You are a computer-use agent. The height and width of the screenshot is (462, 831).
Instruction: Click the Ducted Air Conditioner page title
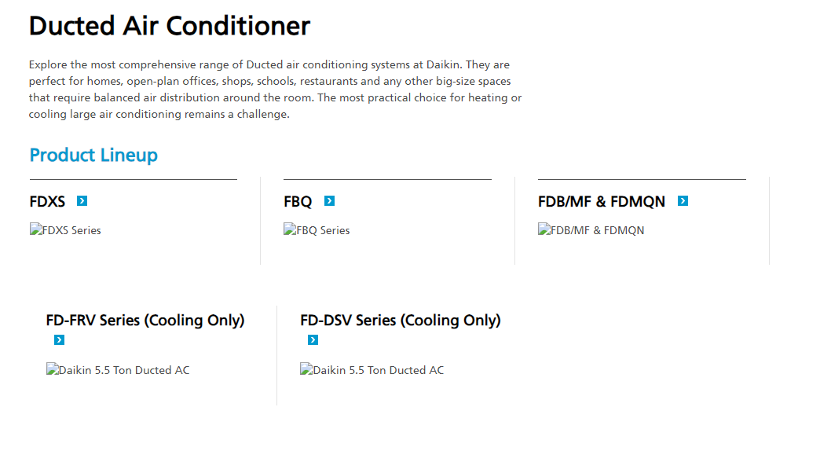(x=170, y=26)
